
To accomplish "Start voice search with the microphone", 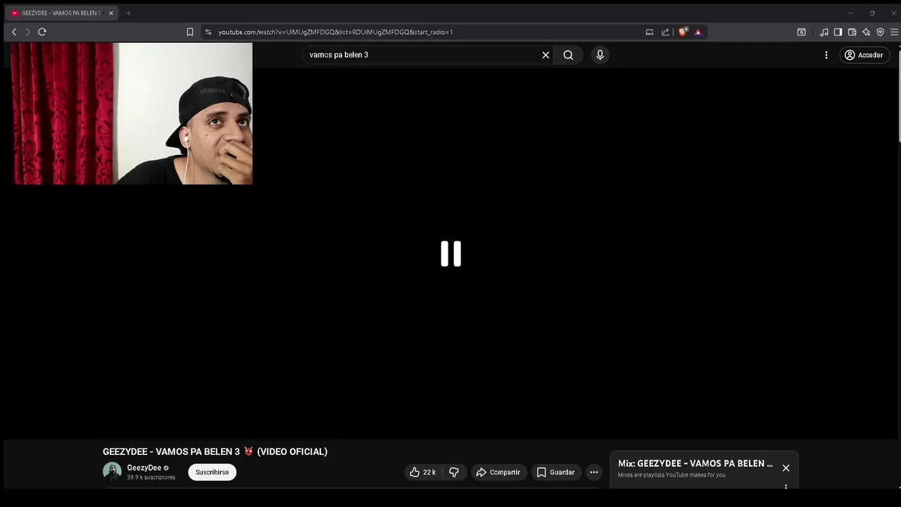I will (x=600, y=55).
